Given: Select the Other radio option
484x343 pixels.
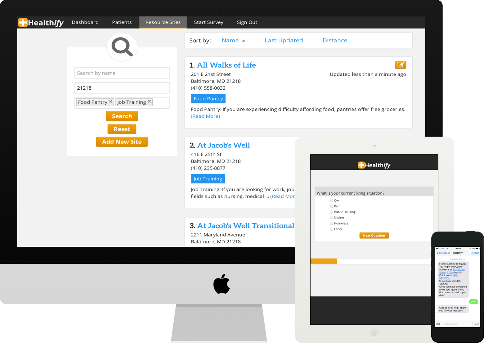Looking at the screenshot, I should click(332, 229).
